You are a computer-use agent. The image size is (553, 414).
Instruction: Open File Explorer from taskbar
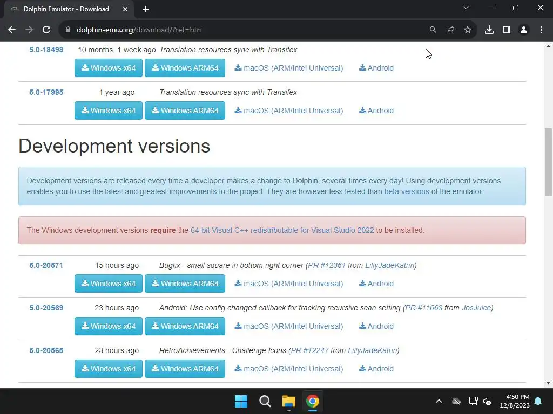(288, 401)
